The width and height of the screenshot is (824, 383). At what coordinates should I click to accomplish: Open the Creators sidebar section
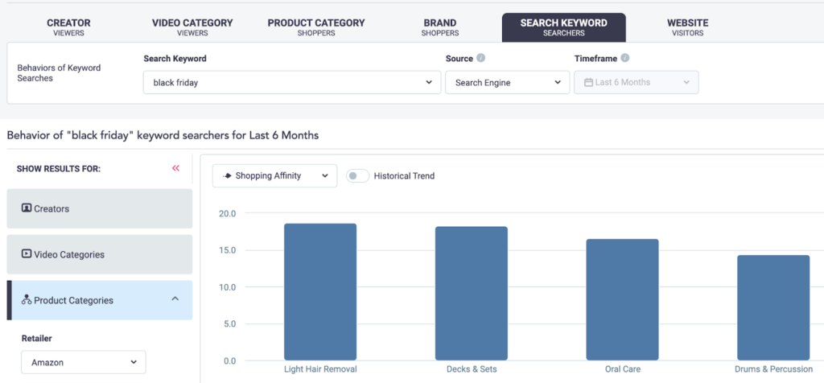[100, 209]
